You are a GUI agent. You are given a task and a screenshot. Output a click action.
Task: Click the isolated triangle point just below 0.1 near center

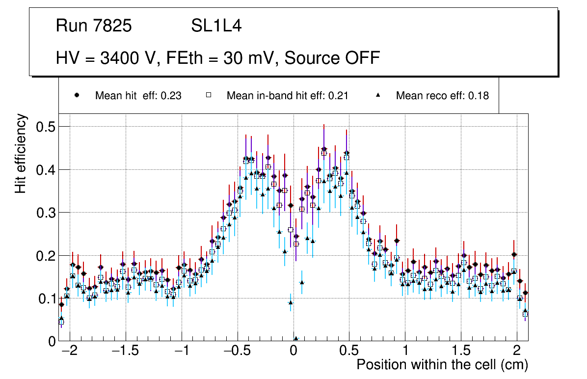click(x=291, y=303)
